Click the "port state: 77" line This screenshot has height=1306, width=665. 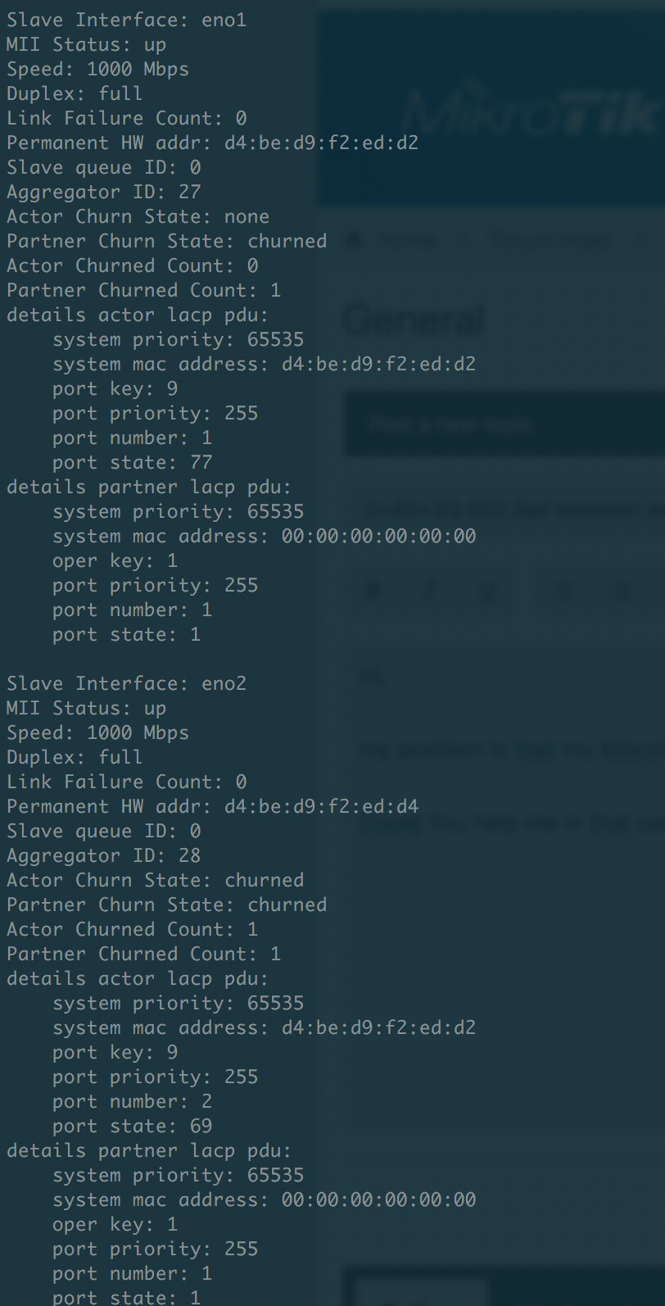(x=133, y=462)
